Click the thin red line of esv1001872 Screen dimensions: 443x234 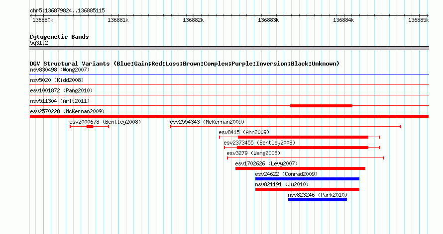229,95
